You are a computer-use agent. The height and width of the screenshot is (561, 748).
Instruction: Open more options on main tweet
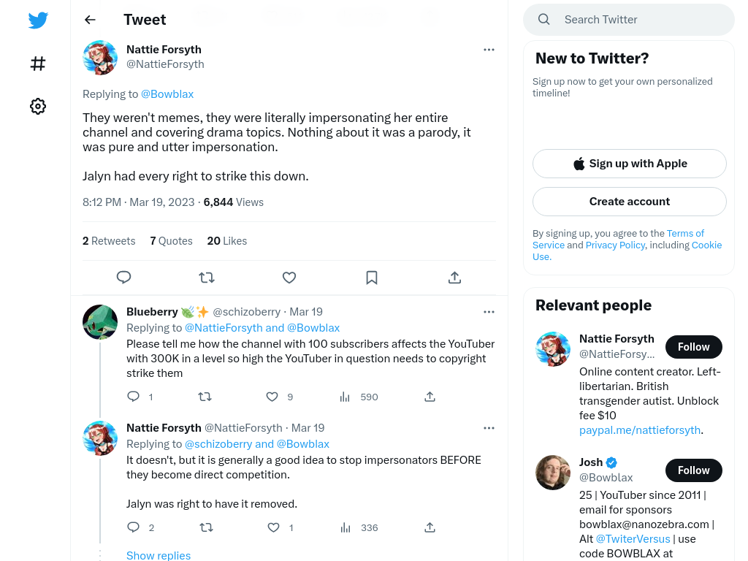click(489, 50)
